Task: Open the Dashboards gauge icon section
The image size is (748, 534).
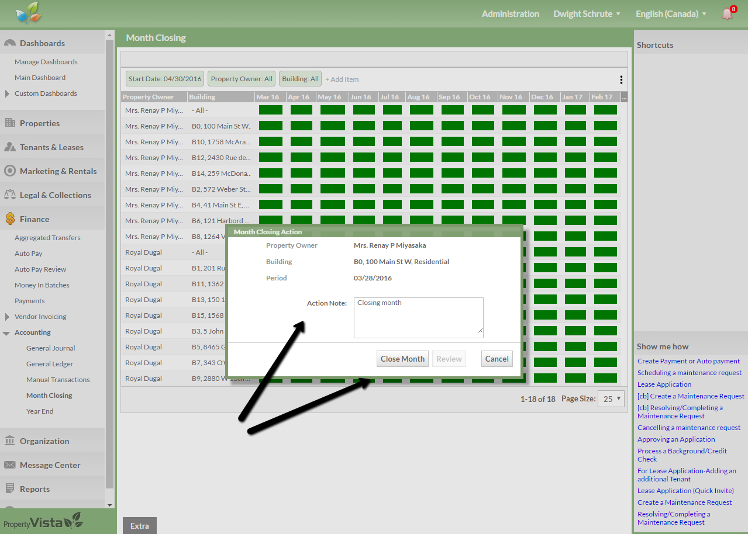Action: (x=10, y=43)
